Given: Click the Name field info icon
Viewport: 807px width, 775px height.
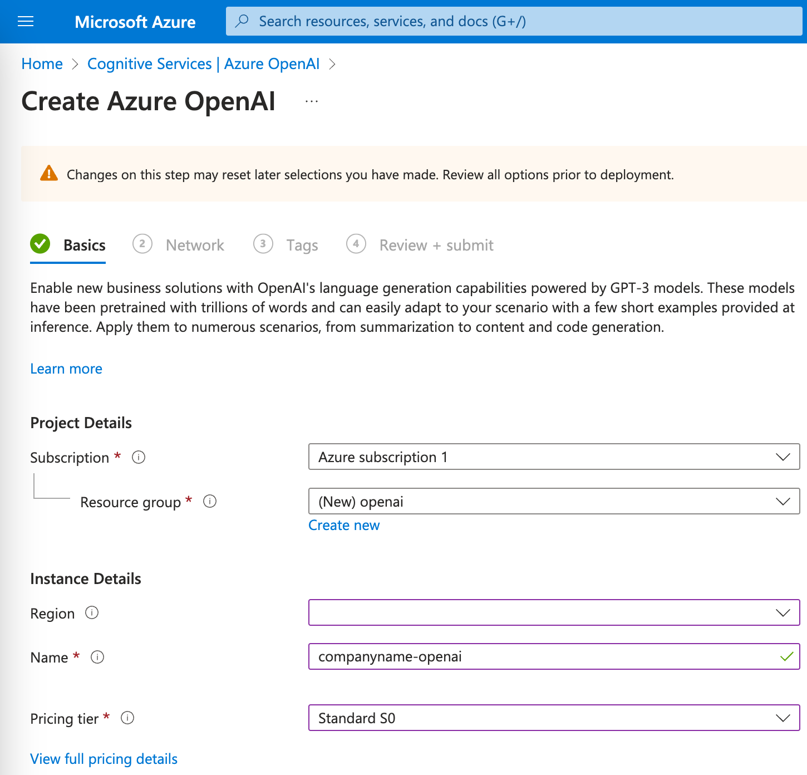Looking at the screenshot, I should [97, 658].
